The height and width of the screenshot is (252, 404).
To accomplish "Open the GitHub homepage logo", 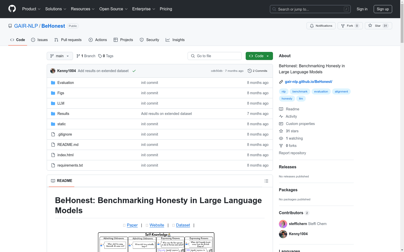I will (x=12, y=9).
